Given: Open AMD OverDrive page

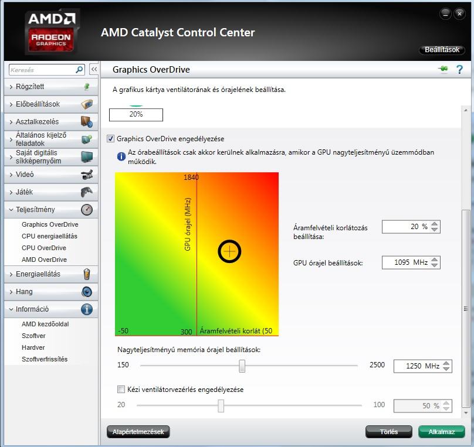Looking at the screenshot, I should [44, 260].
